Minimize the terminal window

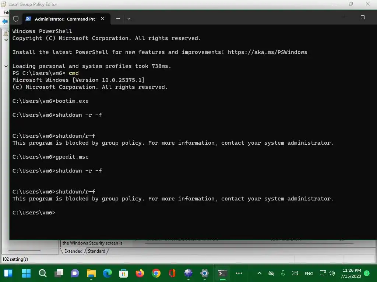pyautogui.click(x=346, y=17)
